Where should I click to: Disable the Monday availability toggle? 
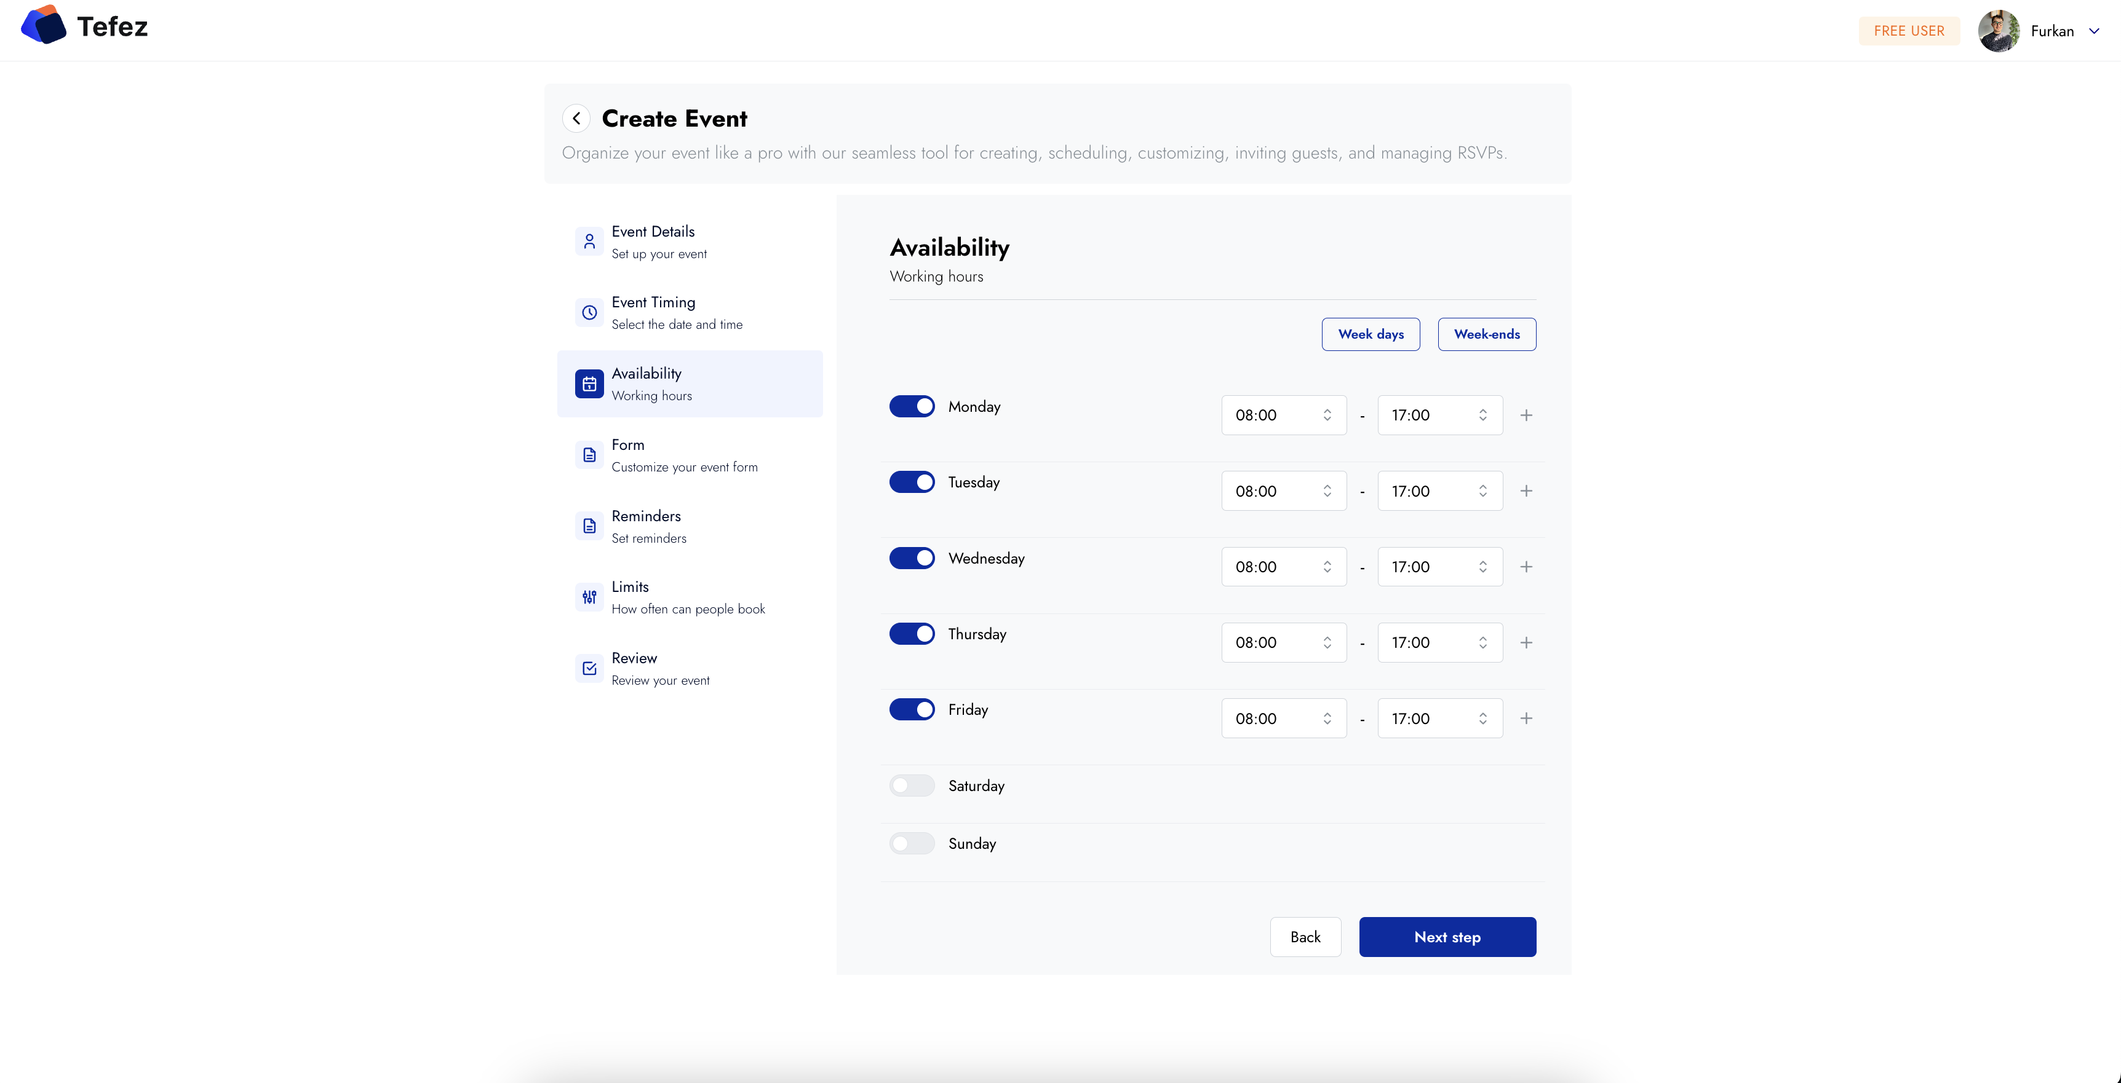click(x=912, y=406)
